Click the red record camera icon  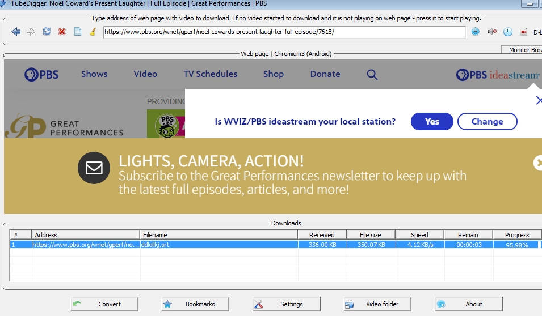pos(524,32)
